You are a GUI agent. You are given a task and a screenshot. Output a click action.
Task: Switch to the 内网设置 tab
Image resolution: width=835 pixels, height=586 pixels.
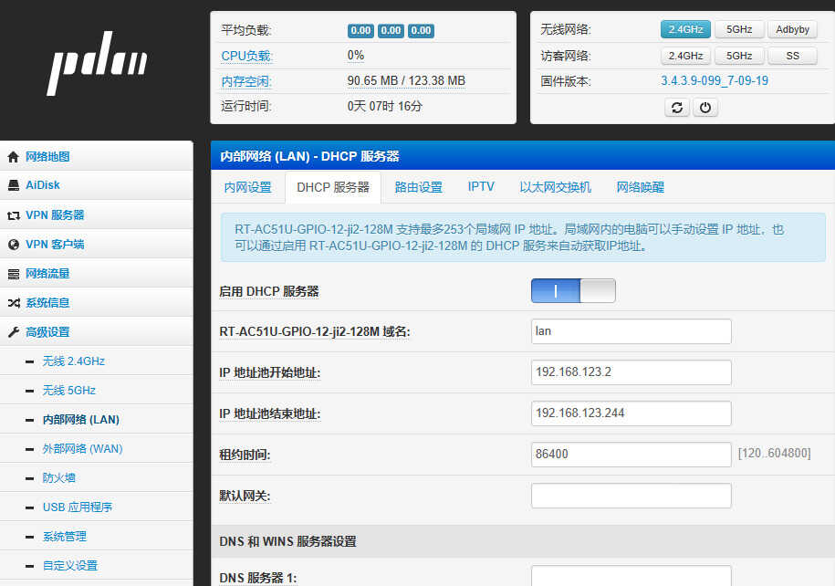pos(247,187)
